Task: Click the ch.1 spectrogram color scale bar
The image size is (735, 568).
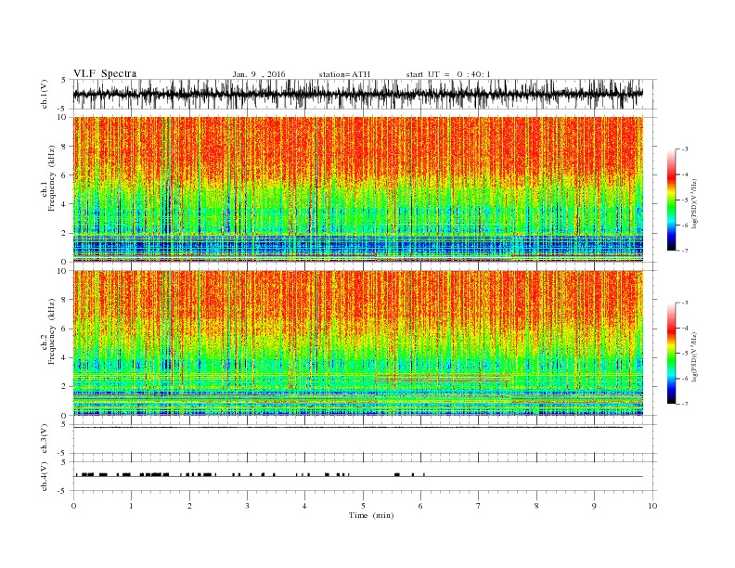Action: point(671,200)
